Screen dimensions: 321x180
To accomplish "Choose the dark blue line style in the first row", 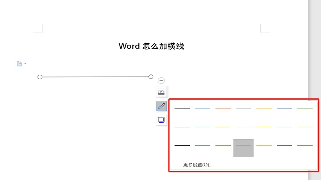I will 284,109.
